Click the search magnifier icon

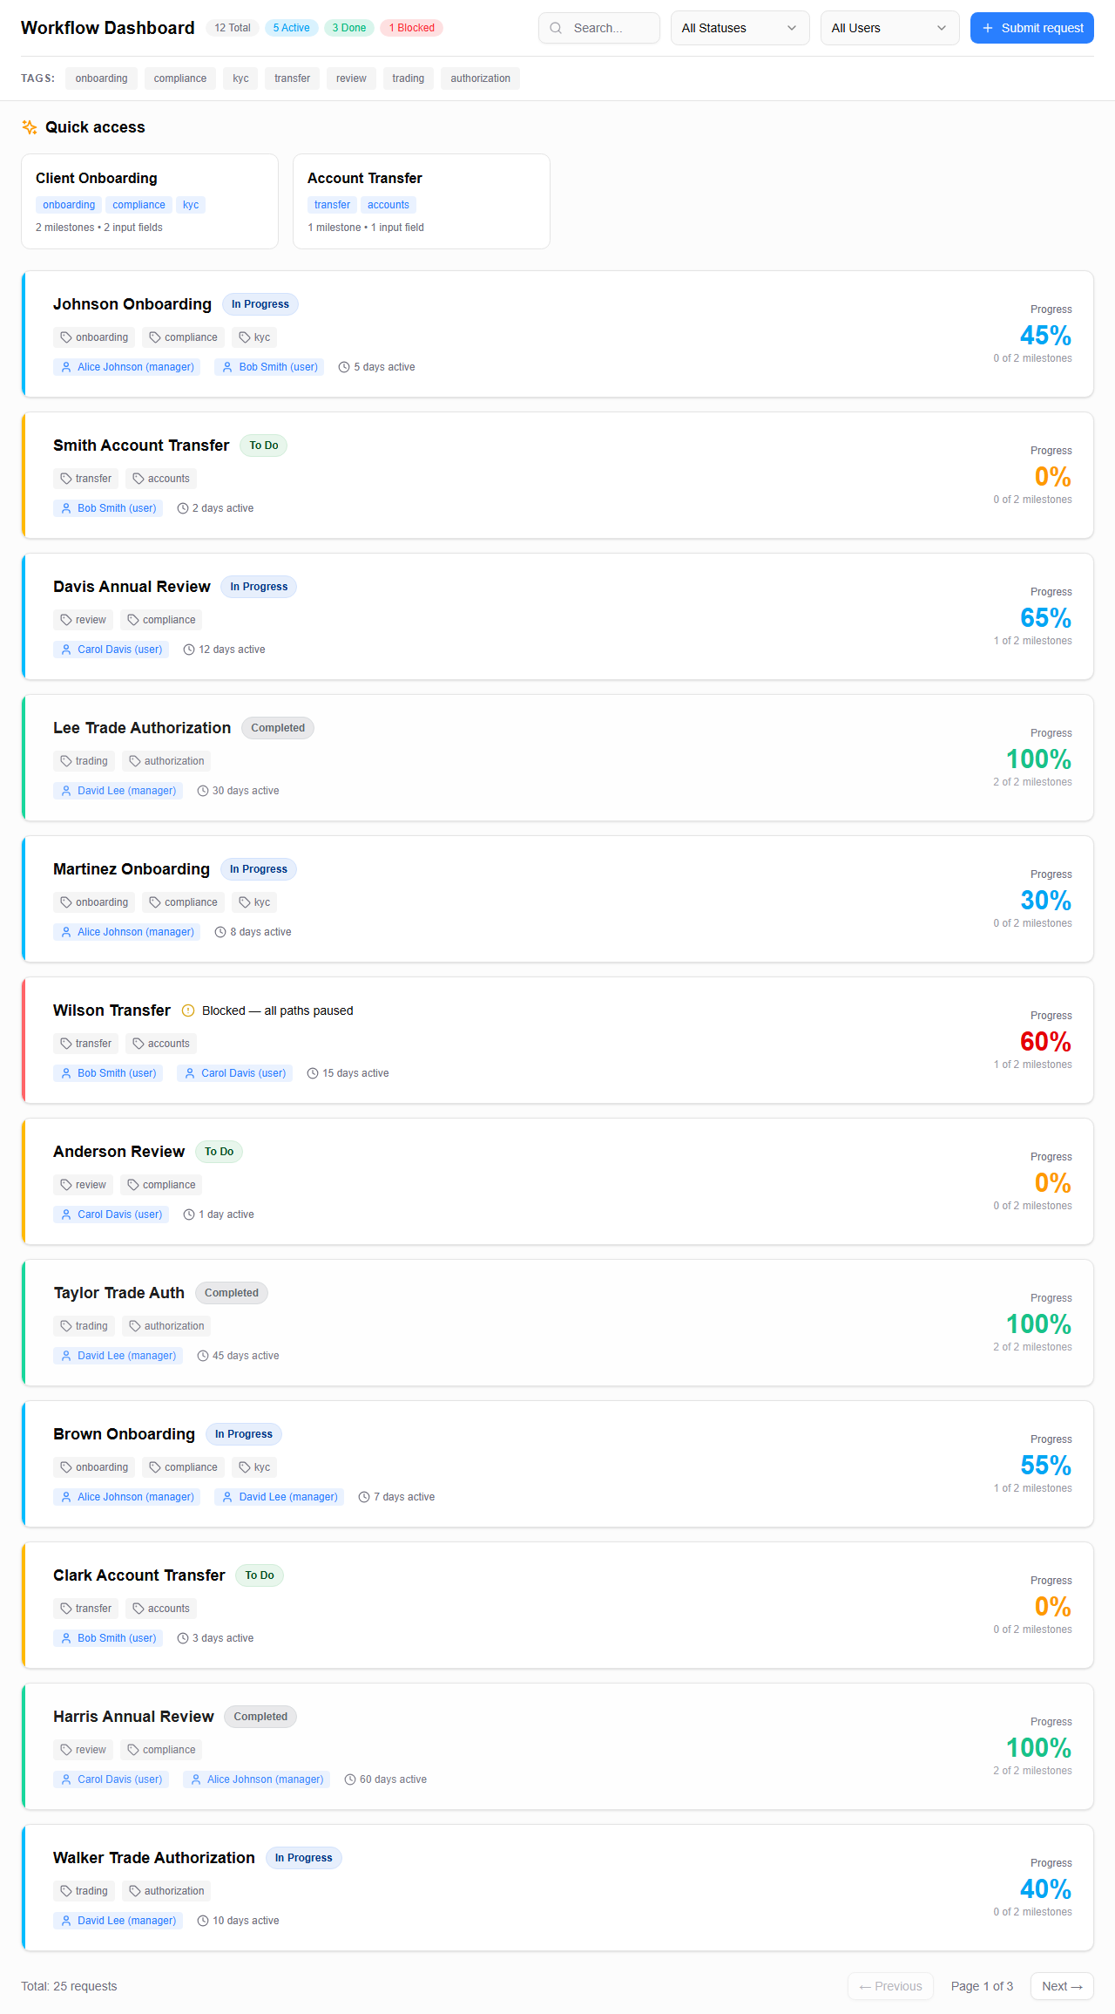556,28
